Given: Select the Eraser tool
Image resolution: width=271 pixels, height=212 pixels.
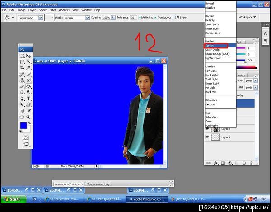Looking at the screenshot, I should [22, 86].
